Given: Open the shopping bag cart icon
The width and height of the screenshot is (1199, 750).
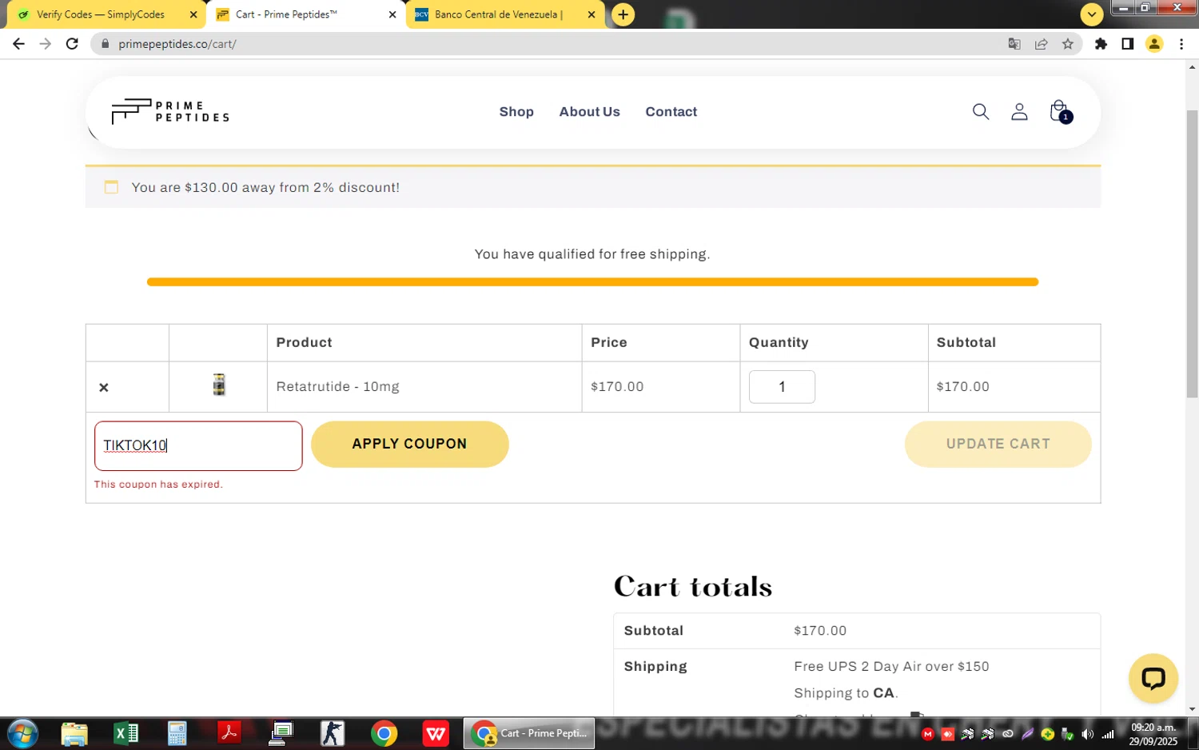Looking at the screenshot, I should coord(1060,112).
